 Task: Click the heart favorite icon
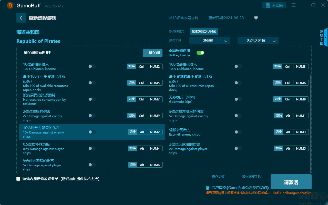tap(256, 18)
